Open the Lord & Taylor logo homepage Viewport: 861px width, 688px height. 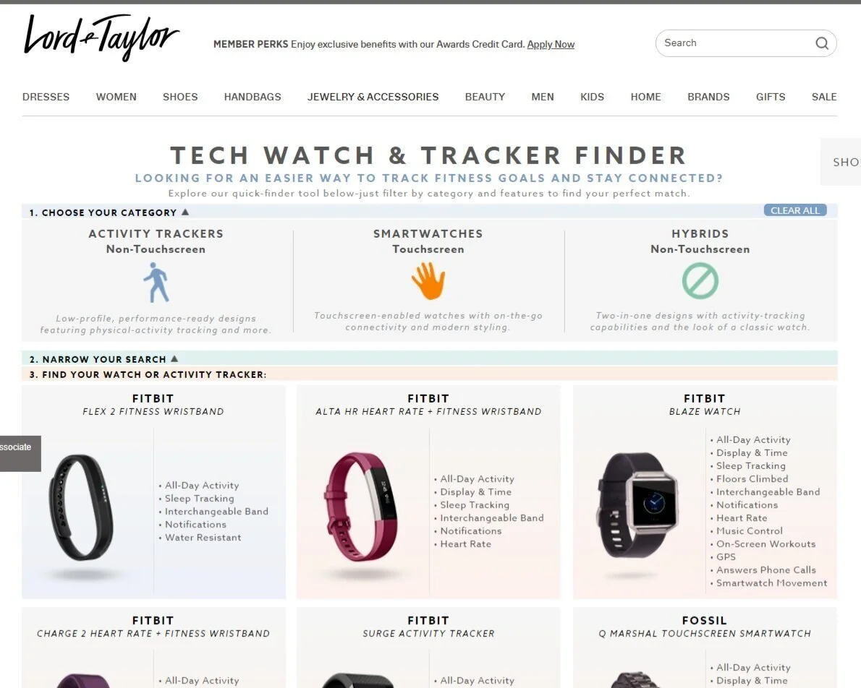click(101, 38)
